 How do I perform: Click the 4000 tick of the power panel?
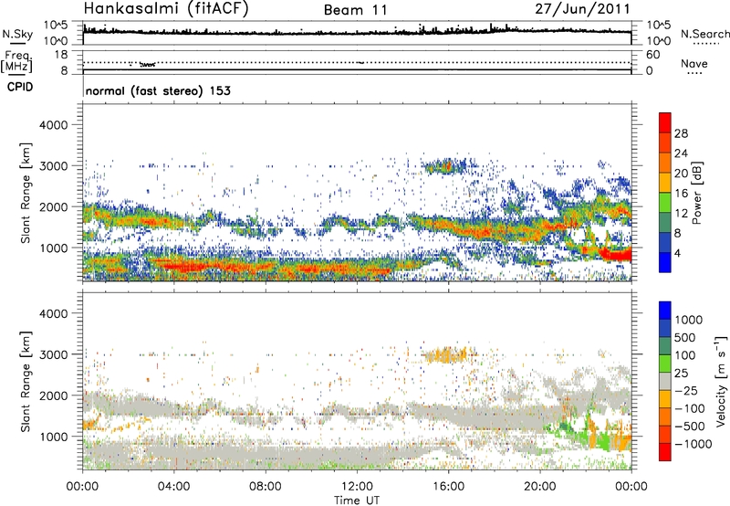point(53,125)
